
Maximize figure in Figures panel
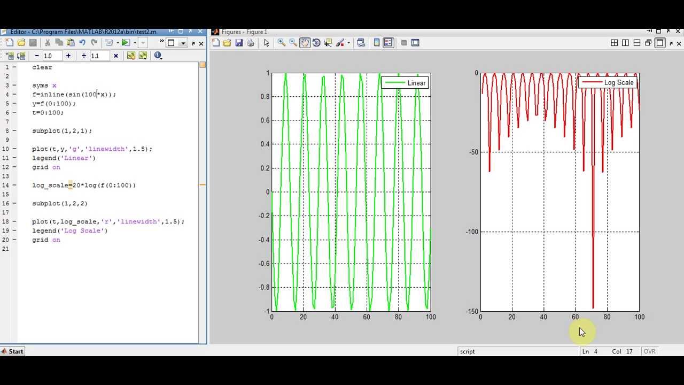(660, 43)
